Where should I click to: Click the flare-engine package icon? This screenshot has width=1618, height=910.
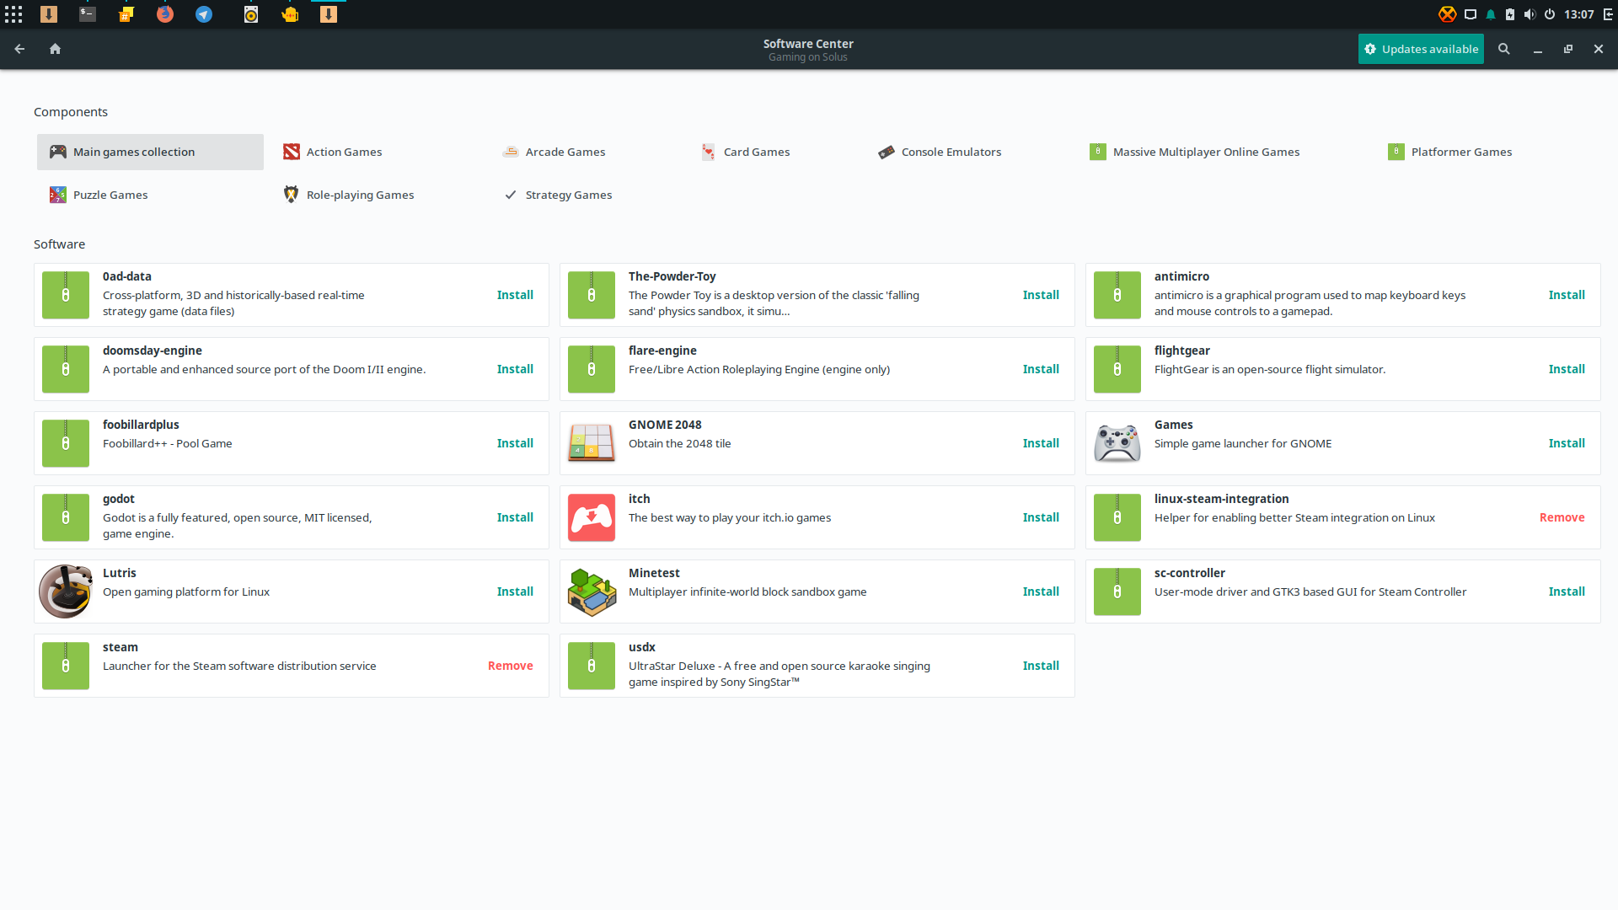[592, 369]
